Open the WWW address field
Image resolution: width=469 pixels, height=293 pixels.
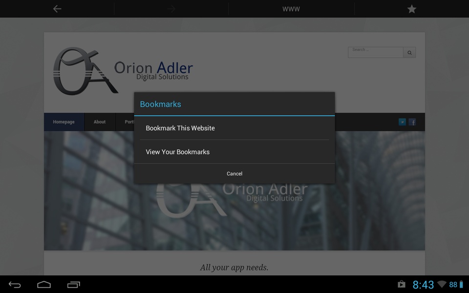[x=291, y=9]
